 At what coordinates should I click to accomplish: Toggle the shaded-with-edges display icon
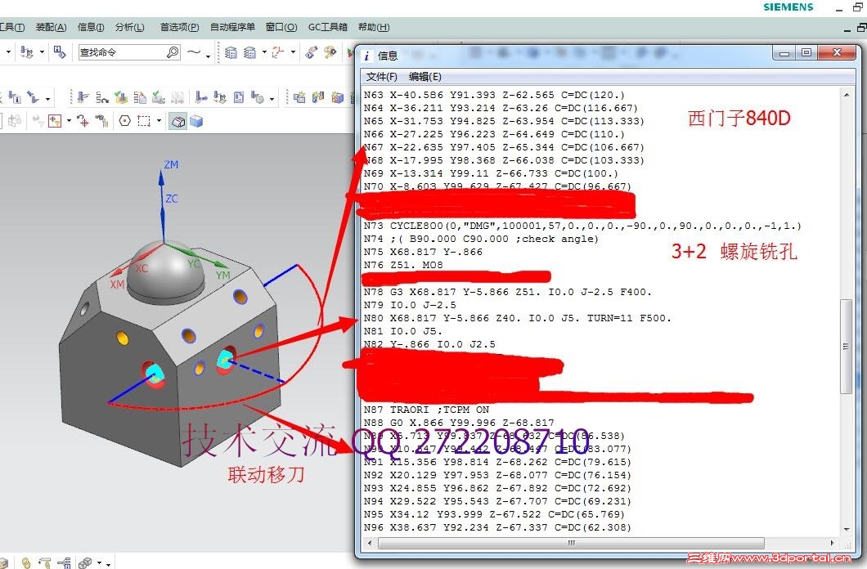click(x=178, y=122)
